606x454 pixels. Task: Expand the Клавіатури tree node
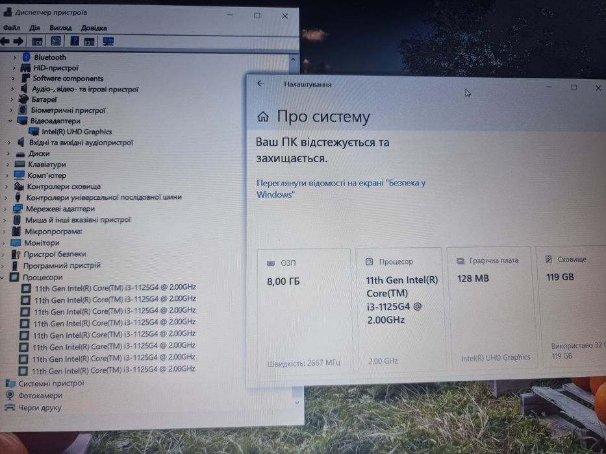point(8,165)
